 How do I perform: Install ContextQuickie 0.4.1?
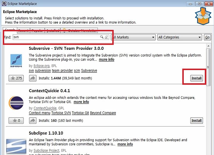(x=196, y=121)
